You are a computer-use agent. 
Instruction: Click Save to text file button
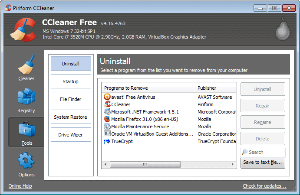263,162
